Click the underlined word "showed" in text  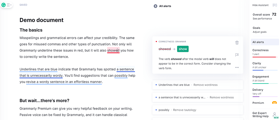pos(113,50)
